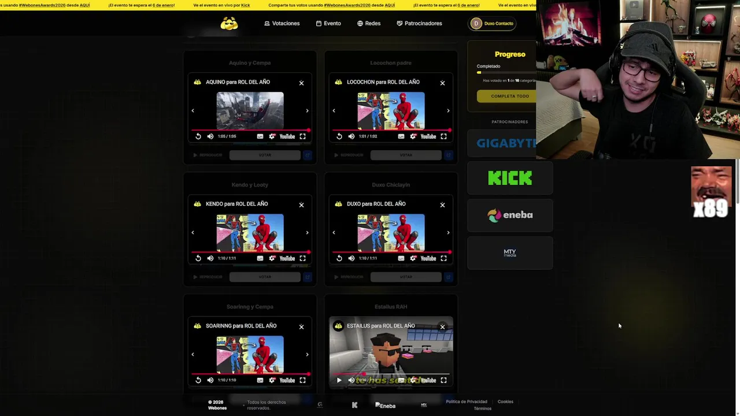Open settings gear on the AQUINO video
Viewport: 740px width, 416px height.
click(272, 136)
